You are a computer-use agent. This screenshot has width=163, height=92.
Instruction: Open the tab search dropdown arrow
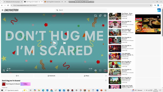coord(2,2)
